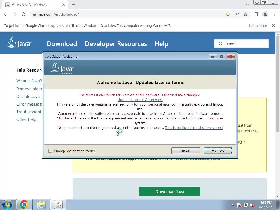Click the Chrome taskbar icon
Screen dimensions: 280x210
pos(24,205)
